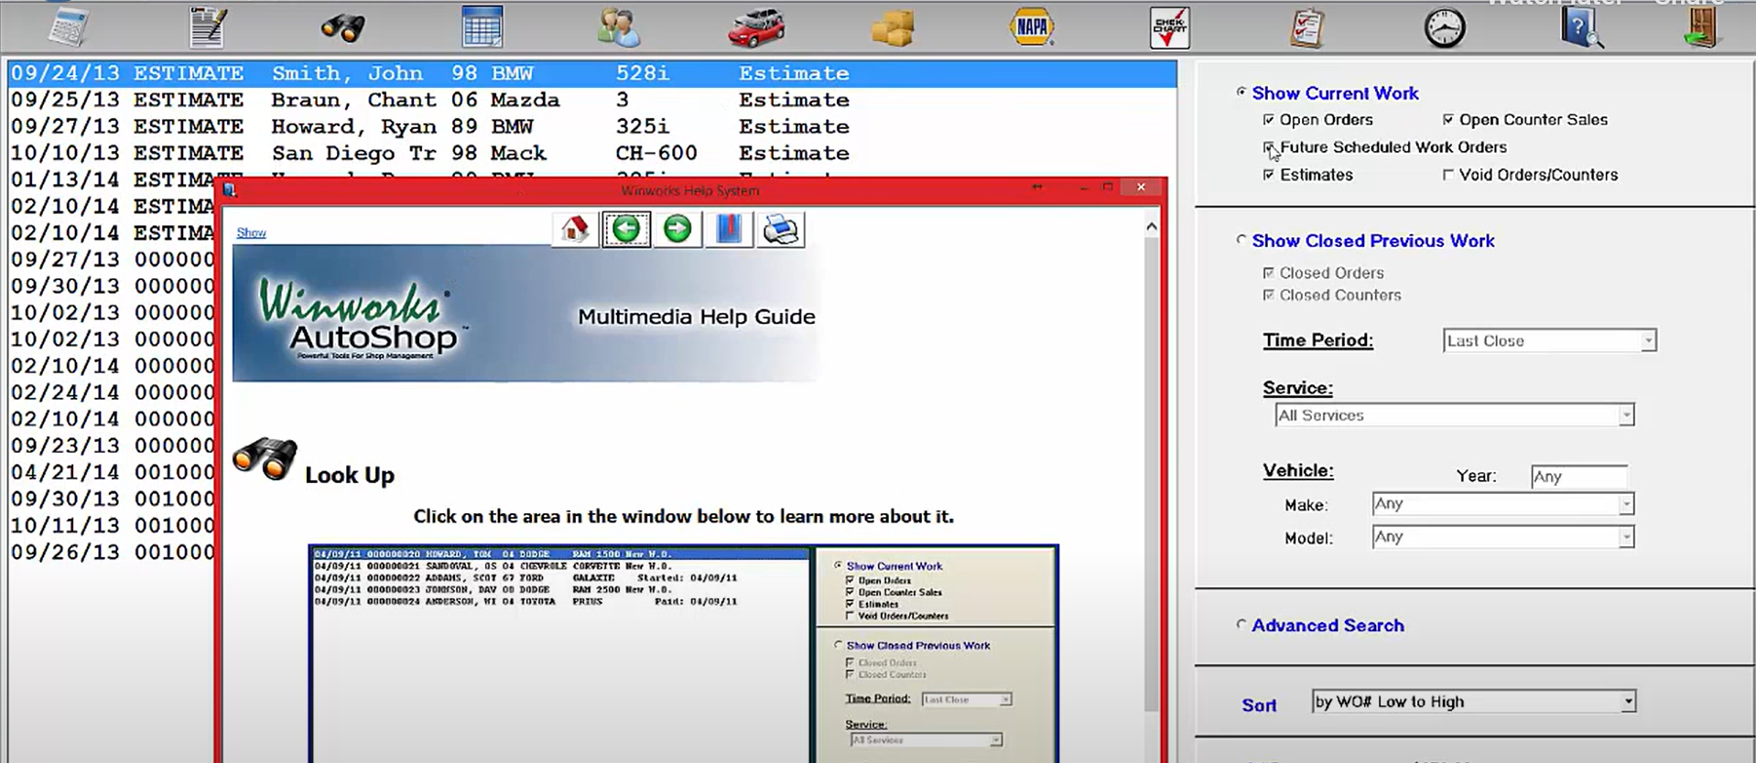Click the Winworks Help System title bar icon

click(230, 189)
